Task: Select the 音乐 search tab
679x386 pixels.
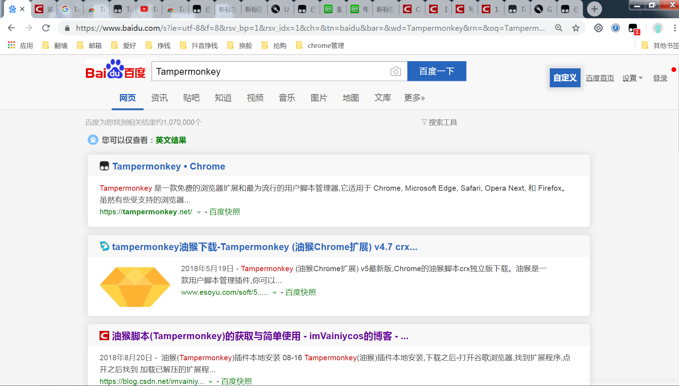Action: (287, 98)
